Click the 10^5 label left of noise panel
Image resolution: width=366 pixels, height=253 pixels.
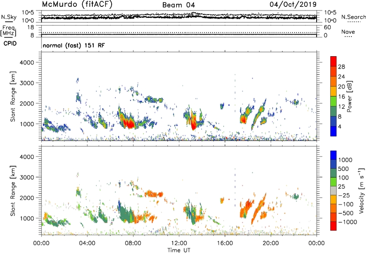[x=28, y=13]
